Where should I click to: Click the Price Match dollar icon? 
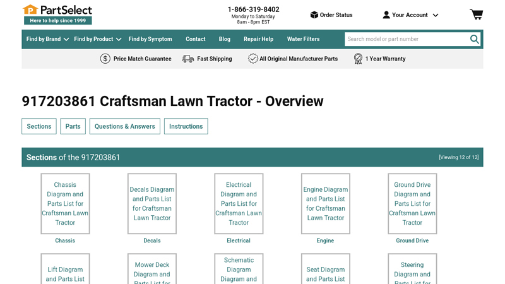point(105,59)
